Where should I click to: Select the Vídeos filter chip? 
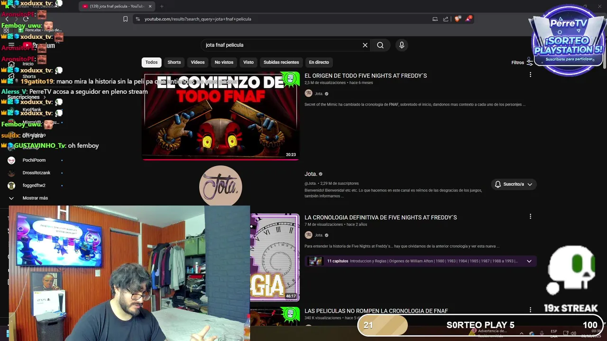(198, 63)
